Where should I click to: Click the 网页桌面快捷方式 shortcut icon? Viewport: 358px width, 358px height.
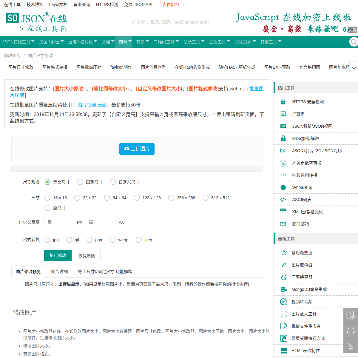[284, 338]
